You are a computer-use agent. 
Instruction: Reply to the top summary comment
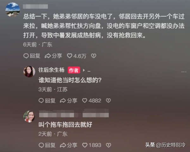32,56
